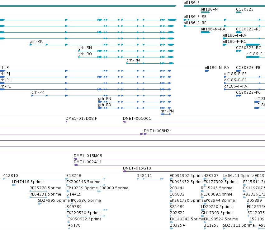
Task: Select EST label SD24995.5prime
Action: pyautogui.click(x=54, y=201)
